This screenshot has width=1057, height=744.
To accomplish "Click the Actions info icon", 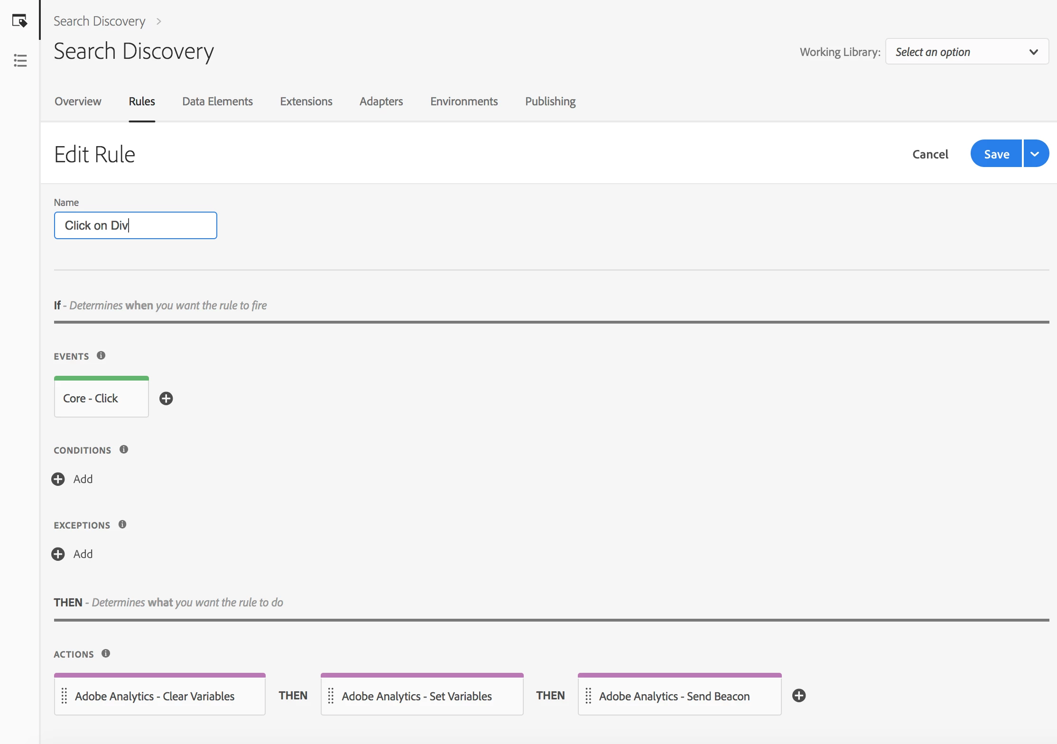I will [x=106, y=653].
